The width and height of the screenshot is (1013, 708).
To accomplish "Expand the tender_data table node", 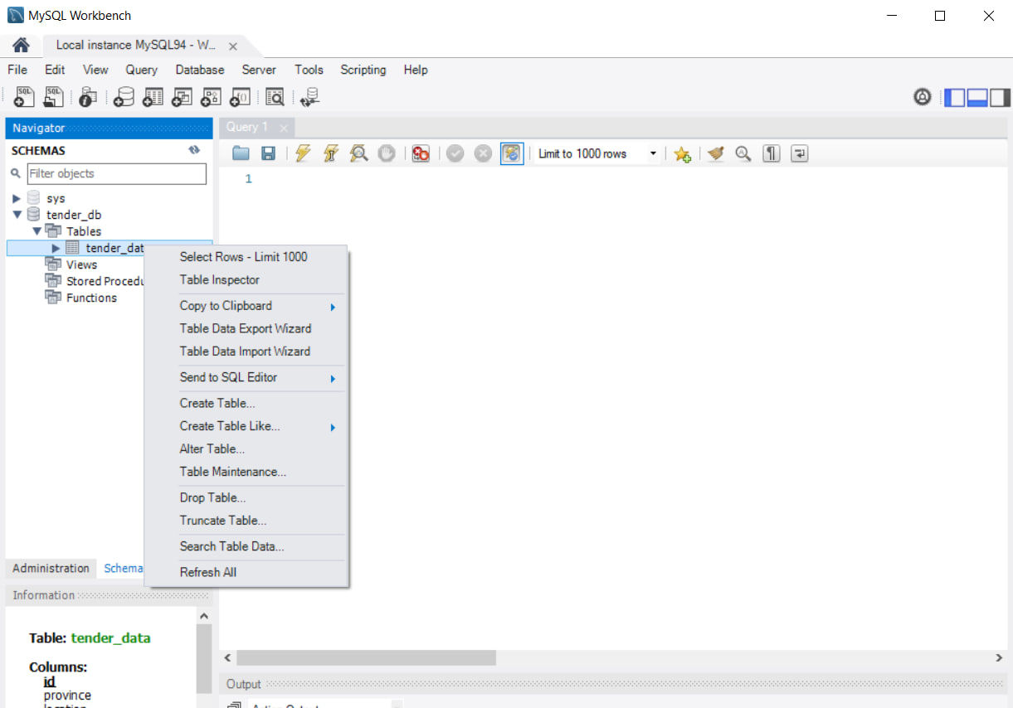I will tap(56, 248).
